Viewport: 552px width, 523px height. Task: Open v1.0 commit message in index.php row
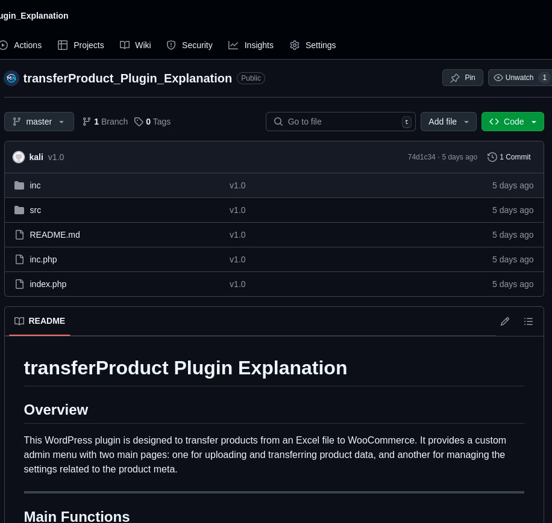point(237,284)
